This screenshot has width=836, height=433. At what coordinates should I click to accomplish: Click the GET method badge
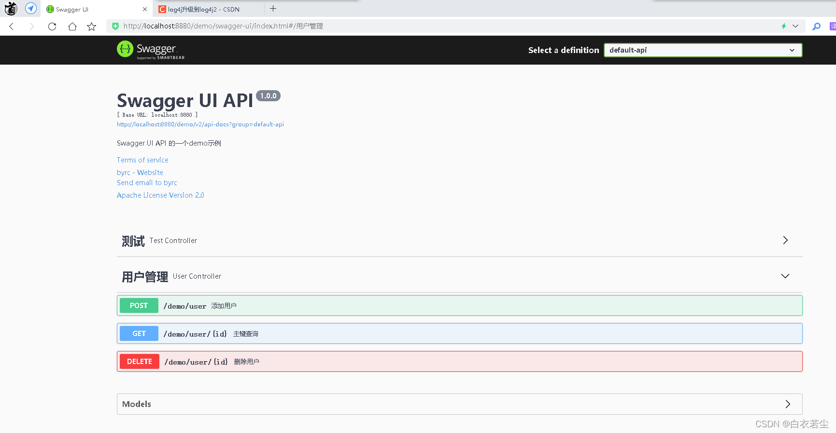pyautogui.click(x=139, y=334)
